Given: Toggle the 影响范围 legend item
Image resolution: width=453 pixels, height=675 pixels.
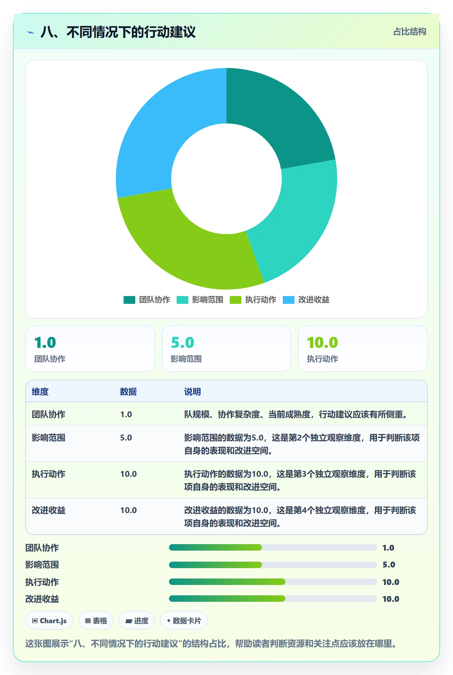Looking at the screenshot, I should coord(200,300).
